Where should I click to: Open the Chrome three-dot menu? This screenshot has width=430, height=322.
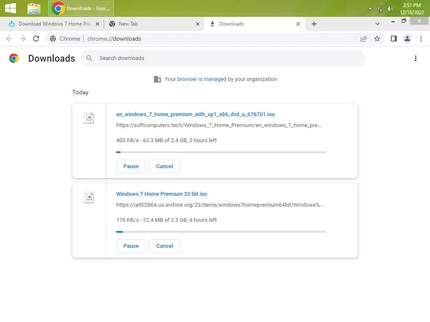click(421, 39)
